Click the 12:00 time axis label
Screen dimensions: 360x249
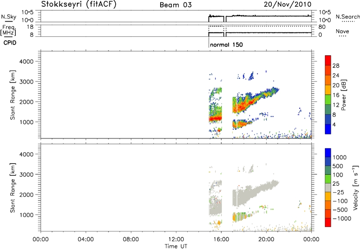(176, 240)
